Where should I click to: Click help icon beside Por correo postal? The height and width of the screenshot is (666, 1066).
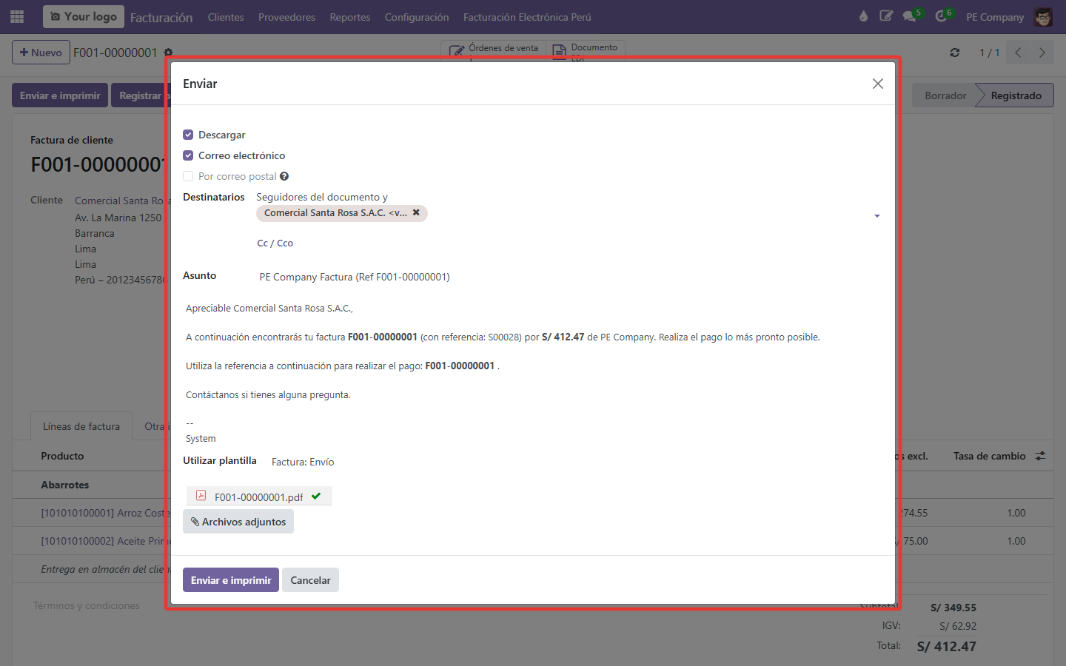tap(284, 176)
